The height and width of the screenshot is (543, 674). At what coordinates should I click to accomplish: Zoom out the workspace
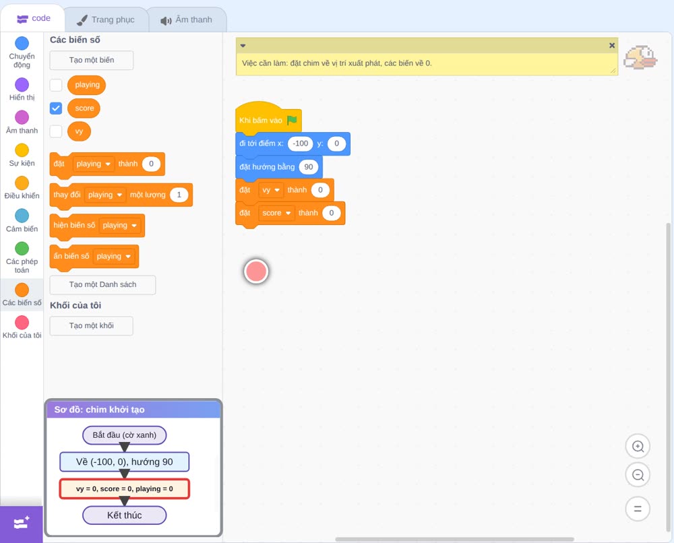tap(638, 475)
